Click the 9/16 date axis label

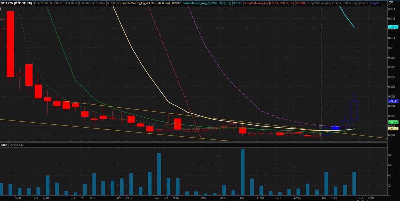[176, 198]
